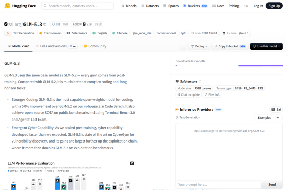Viewport: 286px width, 190px height.
Task: Expand the Deploy dropdown
Action: point(199,46)
